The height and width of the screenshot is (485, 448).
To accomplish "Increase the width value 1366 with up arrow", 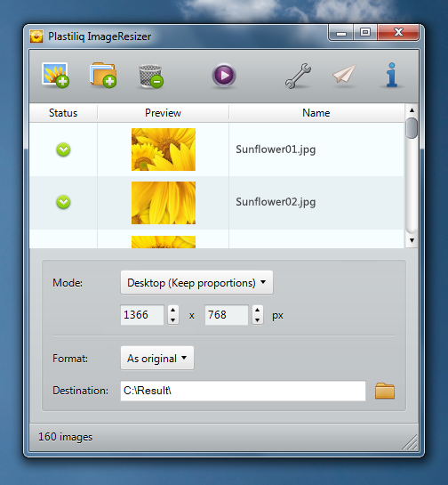I will pyautogui.click(x=173, y=310).
